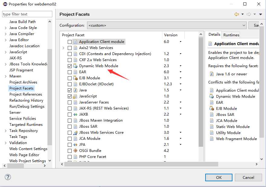Click the JCA Module facet icon
266x187 pixels.
point(75,139)
